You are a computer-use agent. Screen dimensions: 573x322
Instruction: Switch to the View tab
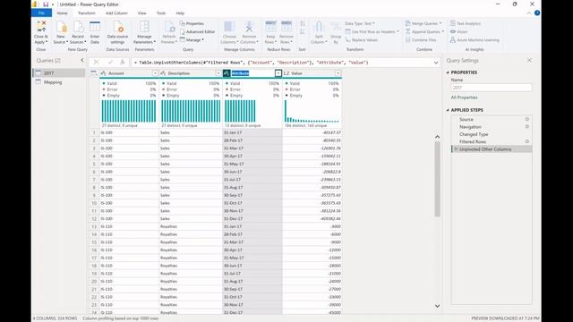click(x=141, y=13)
